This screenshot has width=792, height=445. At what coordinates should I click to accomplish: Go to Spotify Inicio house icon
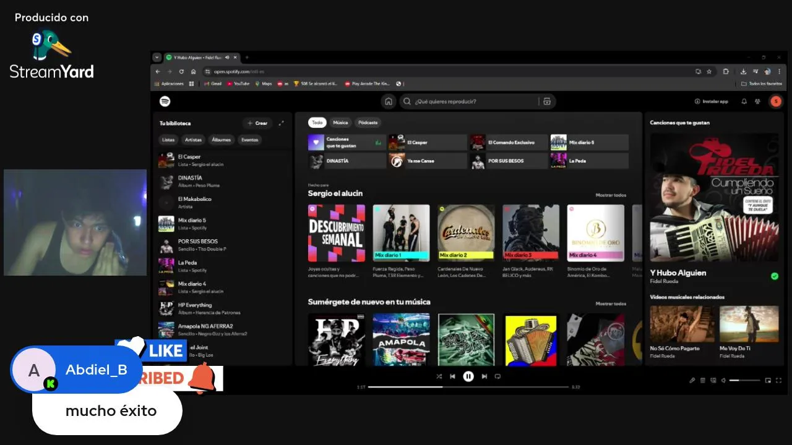[x=389, y=101]
